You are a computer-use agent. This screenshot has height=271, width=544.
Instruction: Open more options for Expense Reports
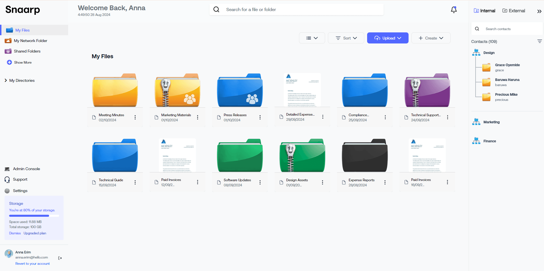(385, 182)
